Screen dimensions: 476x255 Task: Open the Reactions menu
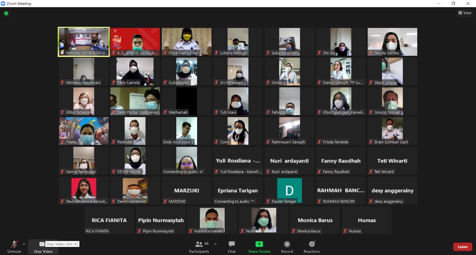(x=312, y=246)
